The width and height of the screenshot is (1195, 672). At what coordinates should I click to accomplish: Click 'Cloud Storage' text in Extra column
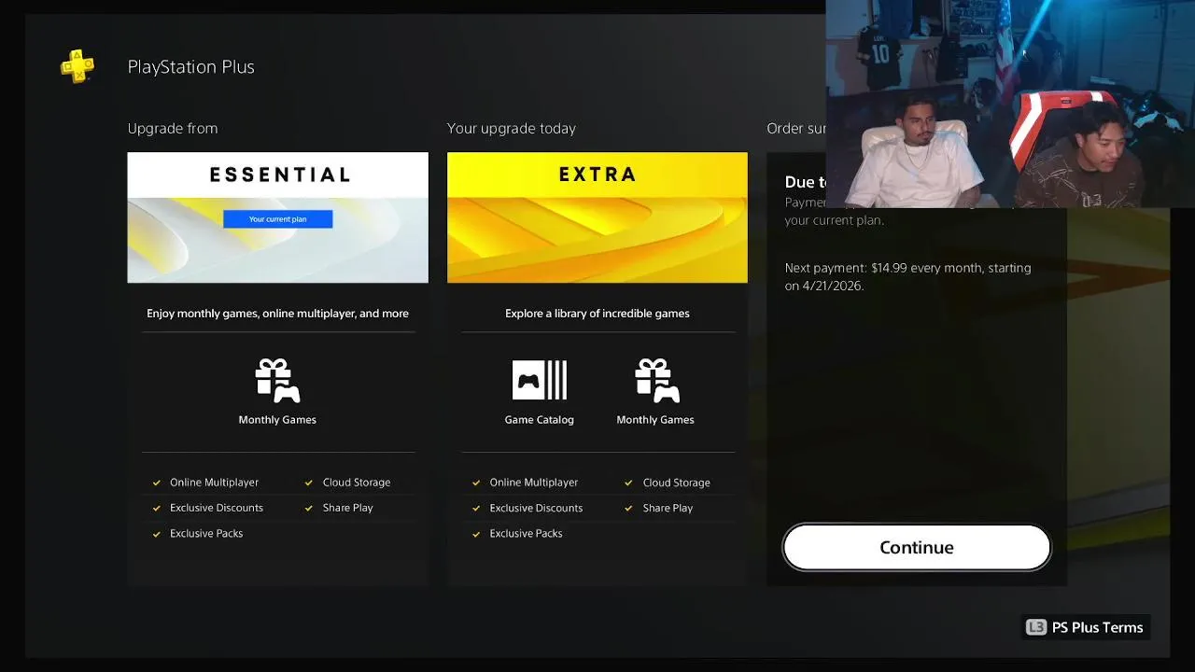677,483
